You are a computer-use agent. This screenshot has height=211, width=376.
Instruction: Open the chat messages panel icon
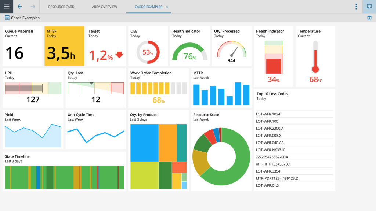click(x=369, y=7)
